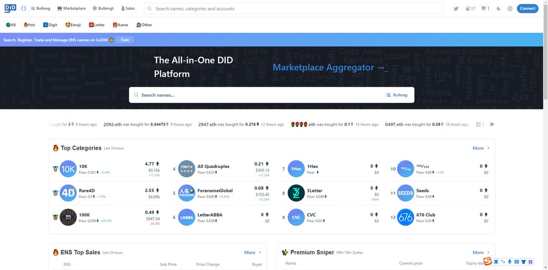Click the ForenameGlobal category icon
Screen dimensions: 548x270
[187, 193]
